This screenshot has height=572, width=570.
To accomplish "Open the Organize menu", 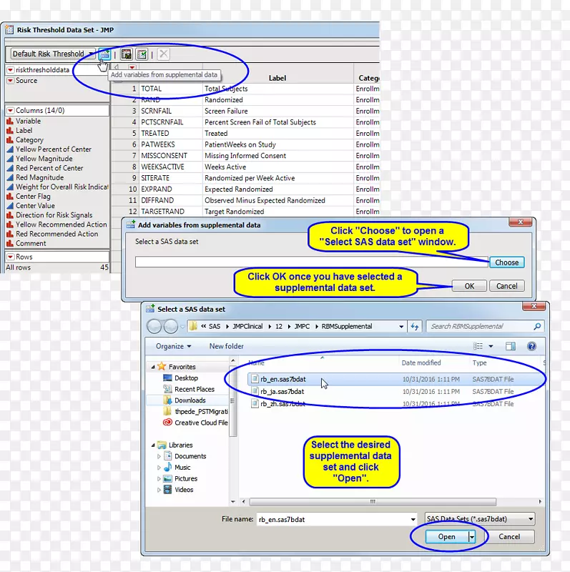I will 174,346.
